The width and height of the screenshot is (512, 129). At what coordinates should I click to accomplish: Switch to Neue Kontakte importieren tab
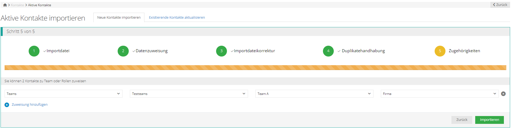click(x=119, y=18)
